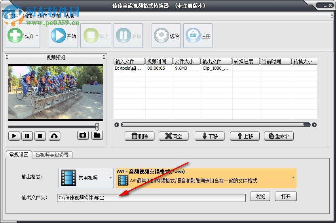Close the converter window
336x223 pixels.
pos(330,6)
